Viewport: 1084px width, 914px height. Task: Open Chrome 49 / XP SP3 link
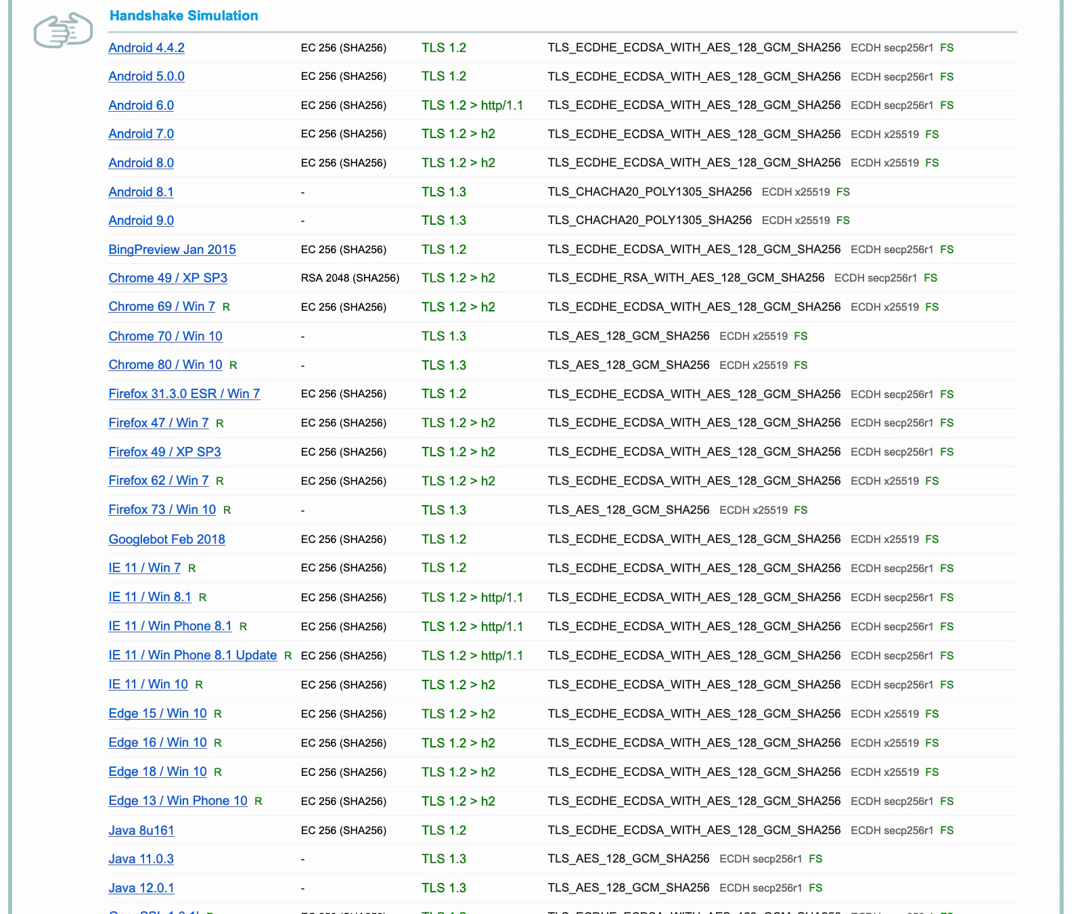pos(168,278)
